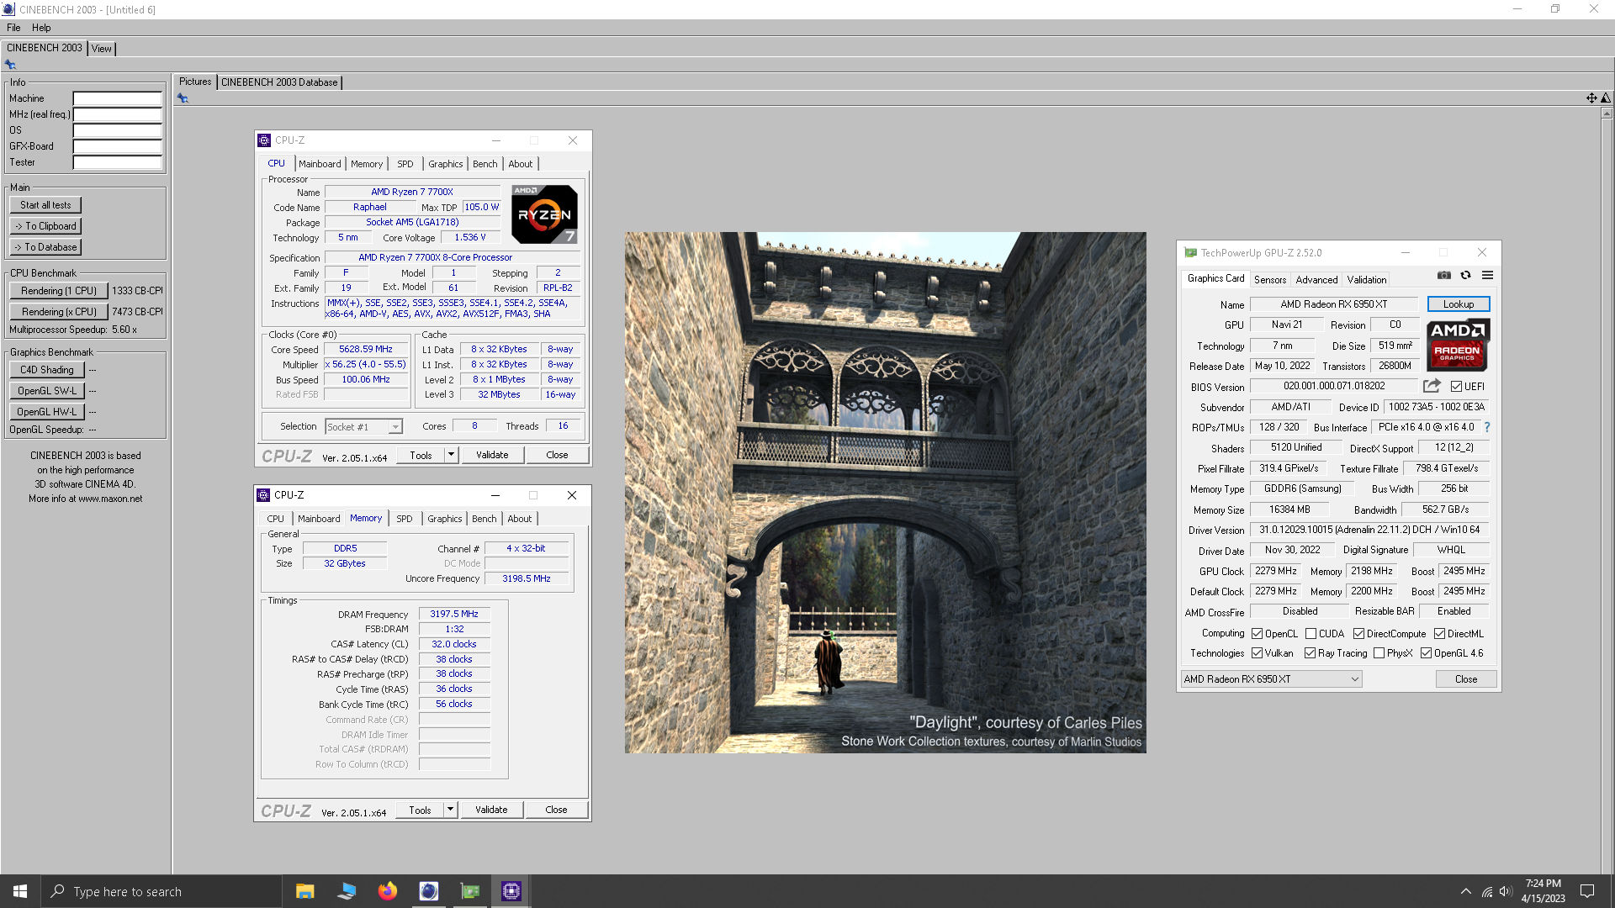The height and width of the screenshot is (908, 1615).
Task: Open Tools dropdown arrow in lower CPU-Z
Action: tap(450, 810)
